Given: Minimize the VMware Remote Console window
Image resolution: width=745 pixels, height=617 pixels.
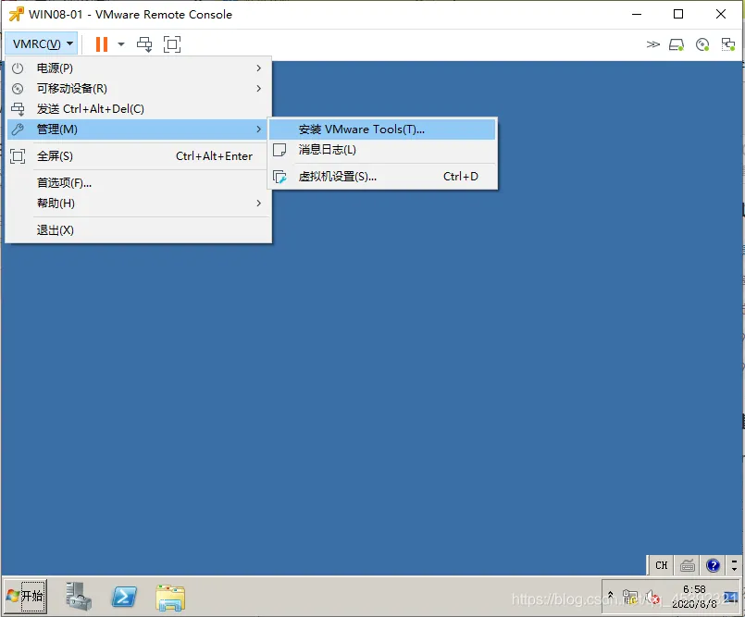Looking at the screenshot, I should pyautogui.click(x=637, y=14).
